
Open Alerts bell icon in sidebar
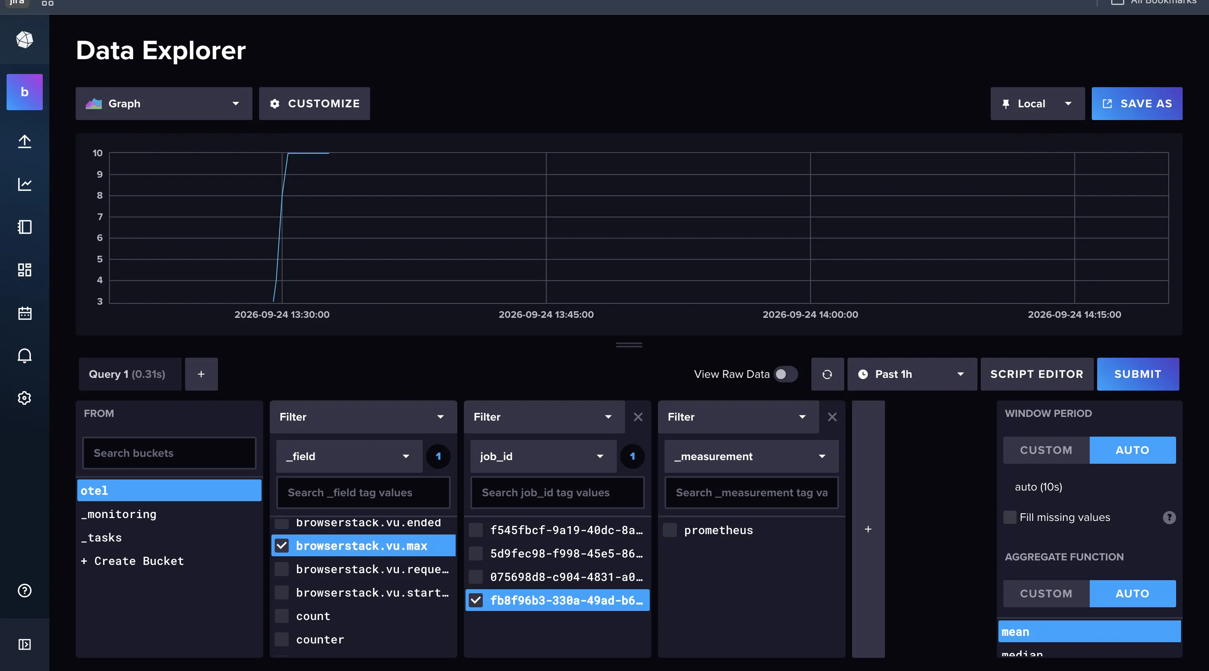pyautogui.click(x=24, y=356)
